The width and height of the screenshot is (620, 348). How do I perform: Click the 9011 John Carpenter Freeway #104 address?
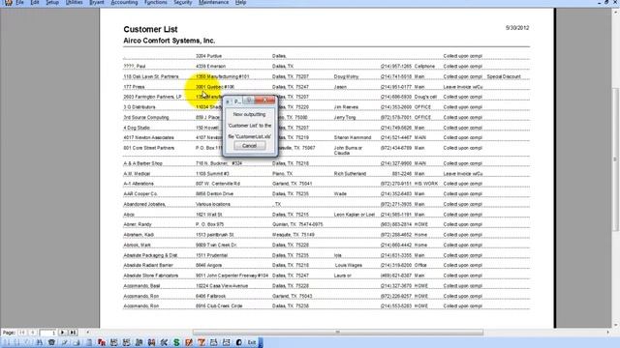pyautogui.click(x=232, y=275)
